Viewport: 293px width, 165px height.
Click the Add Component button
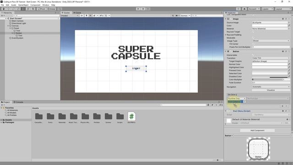(x=257, y=130)
